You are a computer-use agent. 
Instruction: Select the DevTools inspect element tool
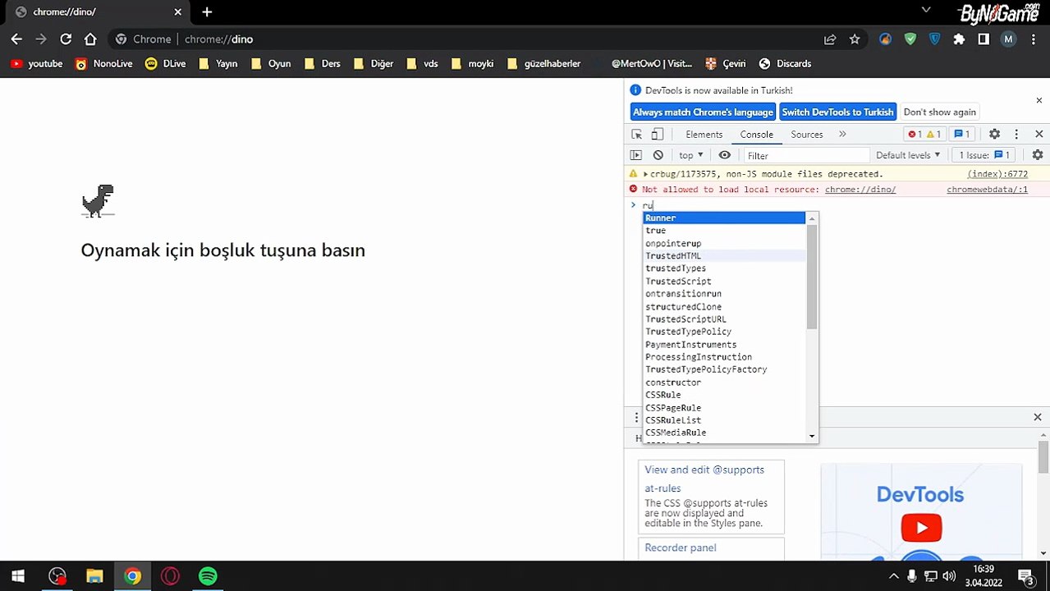[636, 134]
